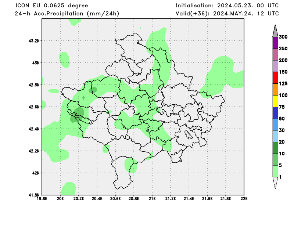The height and width of the screenshot is (227, 294).
Task: Click the dark green 10-20 legend band
Action: coord(275,148)
